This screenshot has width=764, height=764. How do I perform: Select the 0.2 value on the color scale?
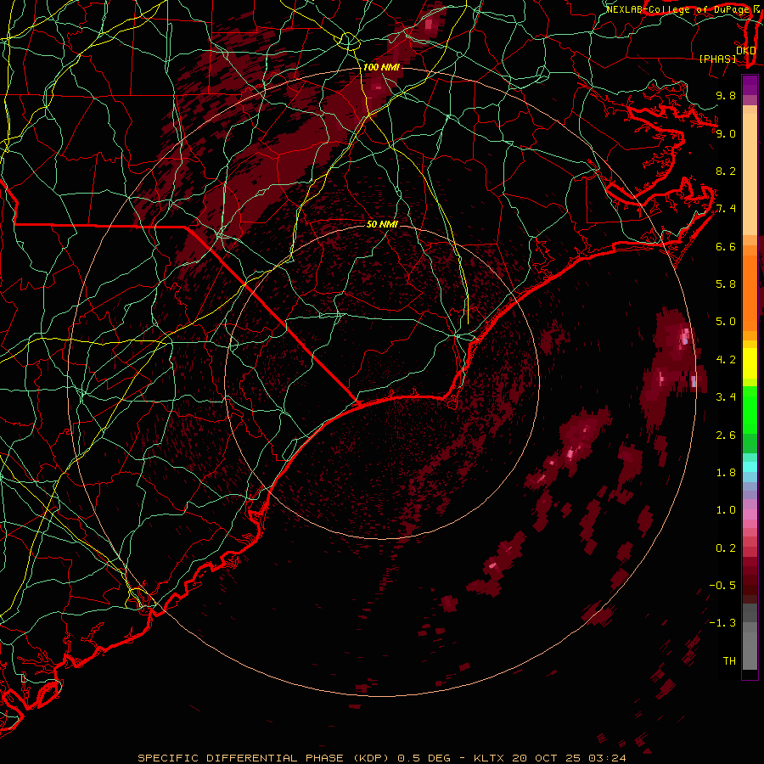[x=726, y=548]
